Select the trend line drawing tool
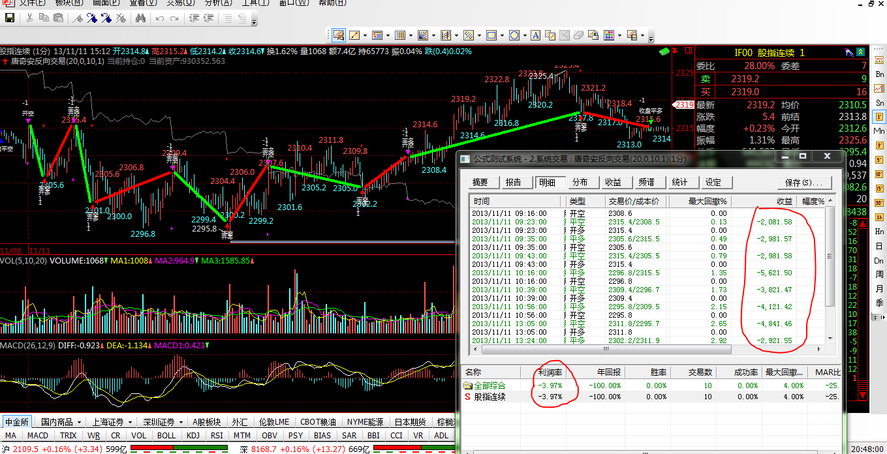Screen dimensions: 887x454 click(354, 35)
